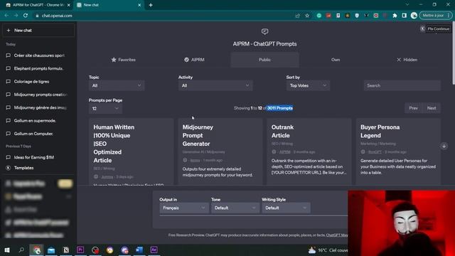Open the Tone dropdown
The height and width of the screenshot is (256, 455).
click(235, 208)
